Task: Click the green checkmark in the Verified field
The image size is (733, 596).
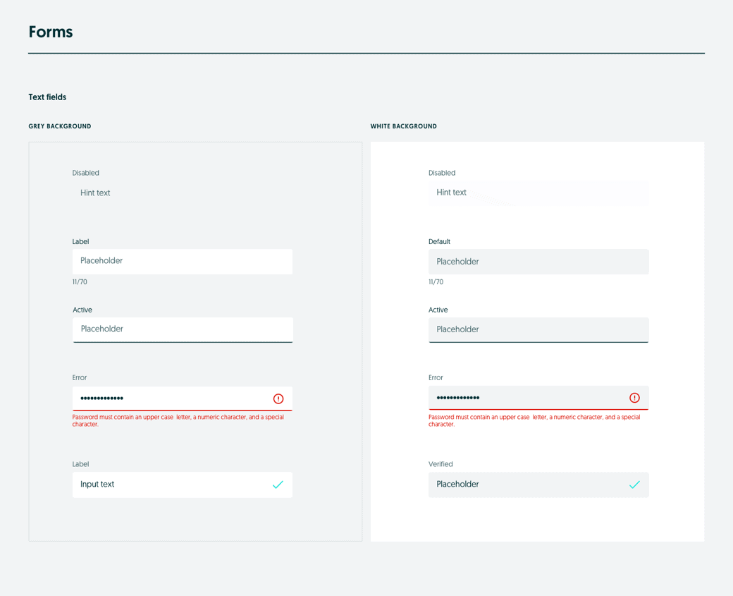Action: point(634,485)
